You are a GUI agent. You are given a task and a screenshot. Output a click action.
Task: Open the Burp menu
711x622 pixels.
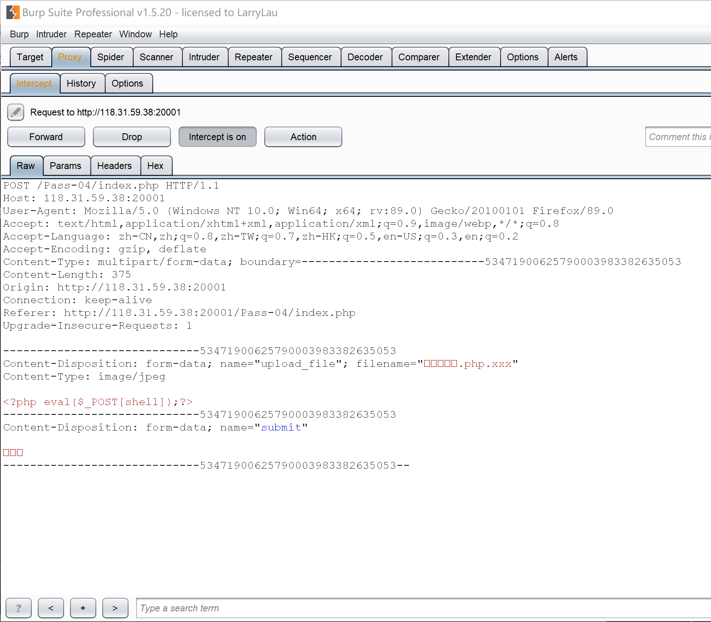point(20,34)
